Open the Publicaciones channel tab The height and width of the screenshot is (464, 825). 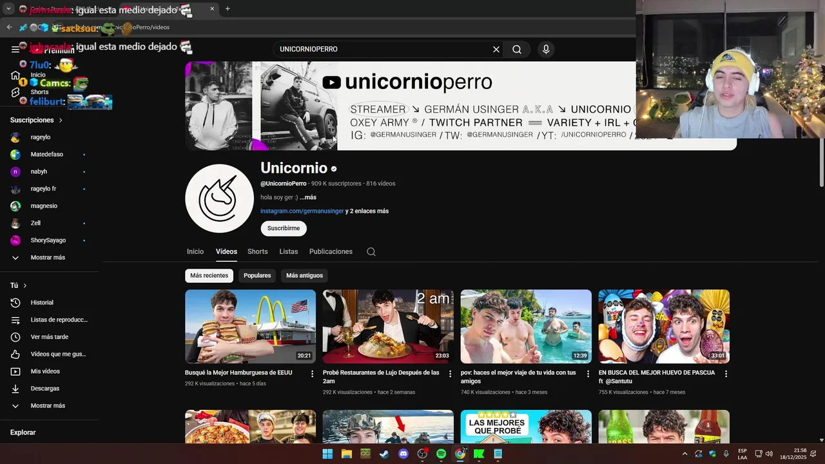click(x=331, y=252)
